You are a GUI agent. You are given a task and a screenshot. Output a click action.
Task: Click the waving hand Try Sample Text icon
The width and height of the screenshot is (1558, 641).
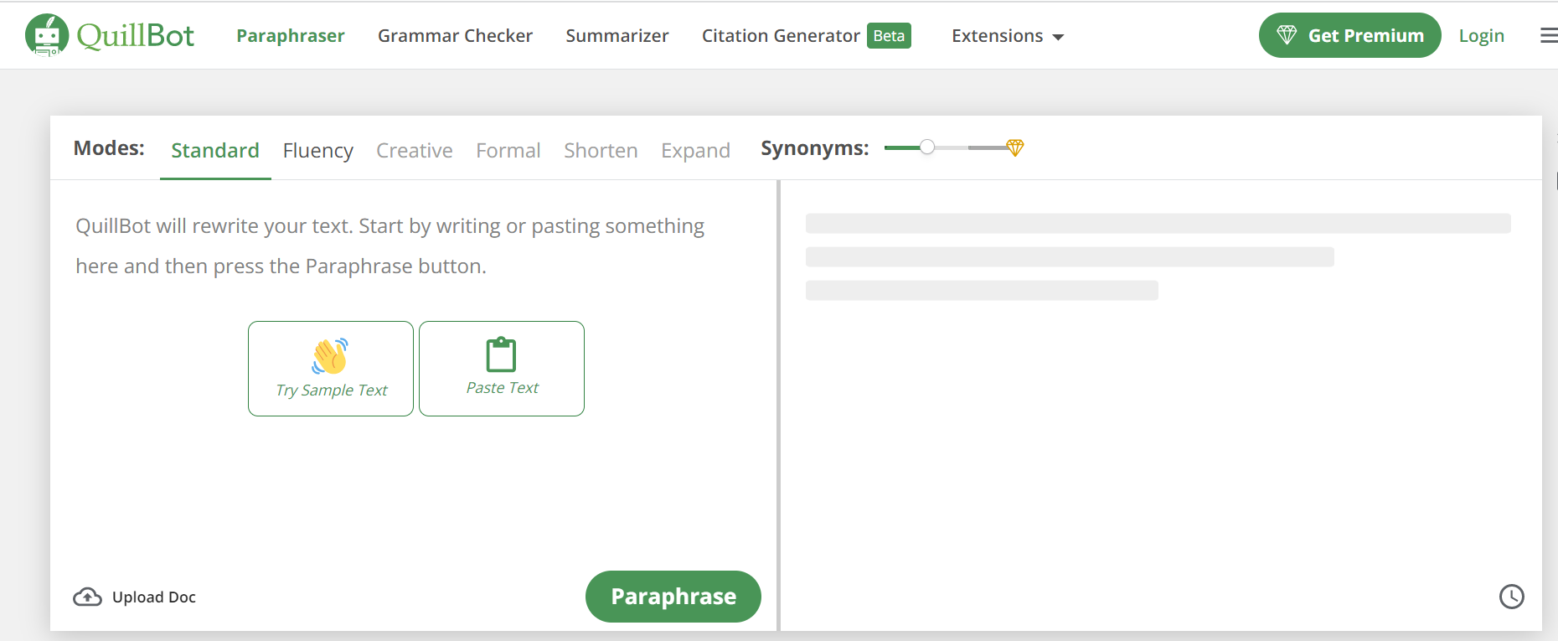pos(330,356)
